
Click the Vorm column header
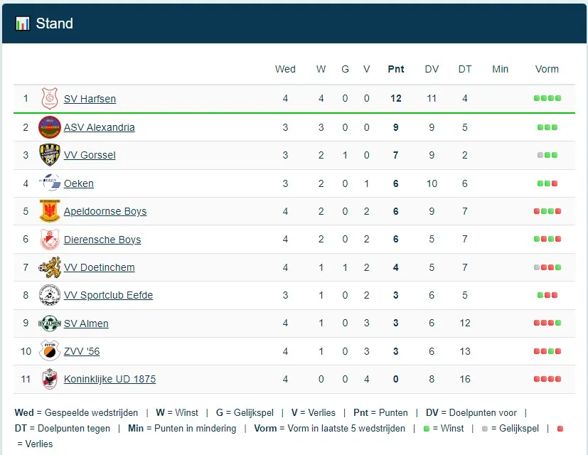point(547,69)
